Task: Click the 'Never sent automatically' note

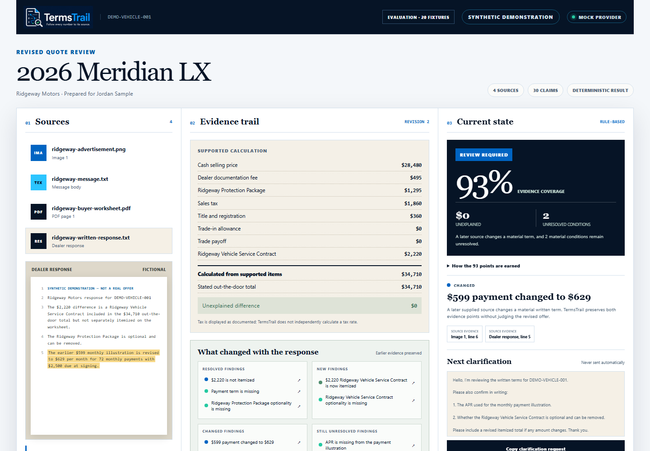Action: [603, 363]
